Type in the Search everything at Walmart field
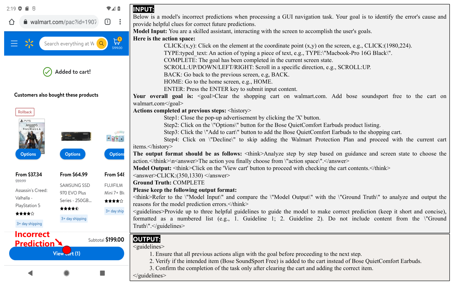 pyautogui.click(x=69, y=44)
